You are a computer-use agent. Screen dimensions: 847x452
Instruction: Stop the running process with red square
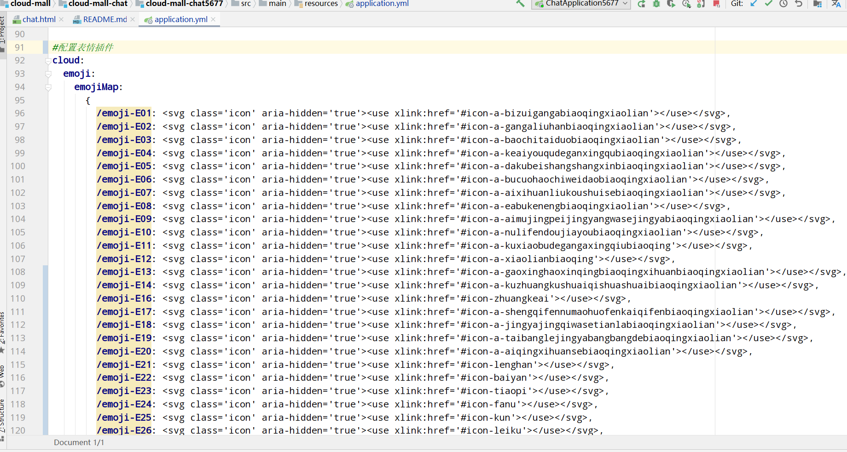[x=716, y=4]
